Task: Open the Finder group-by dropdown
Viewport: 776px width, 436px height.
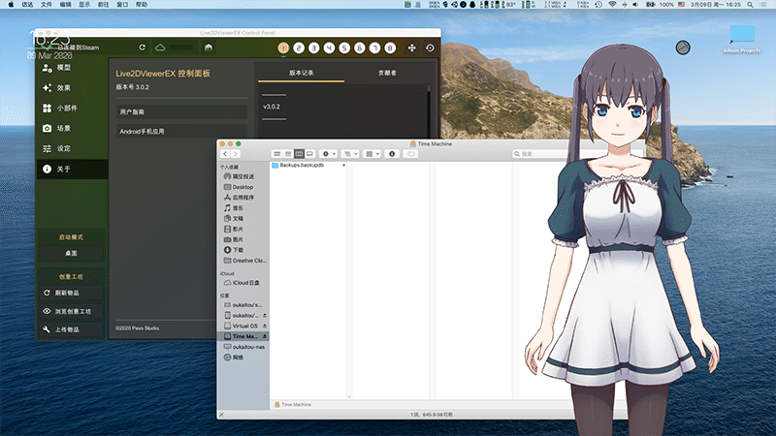Action: point(372,154)
